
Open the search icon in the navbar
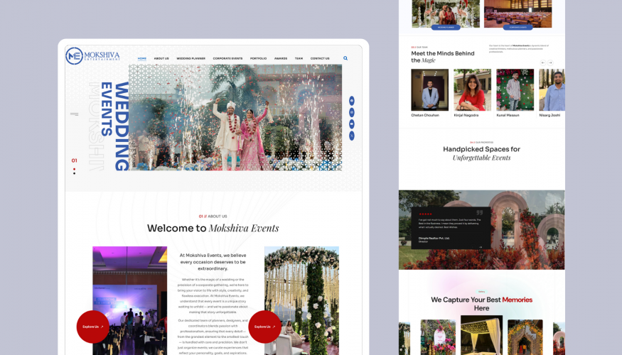pos(345,58)
